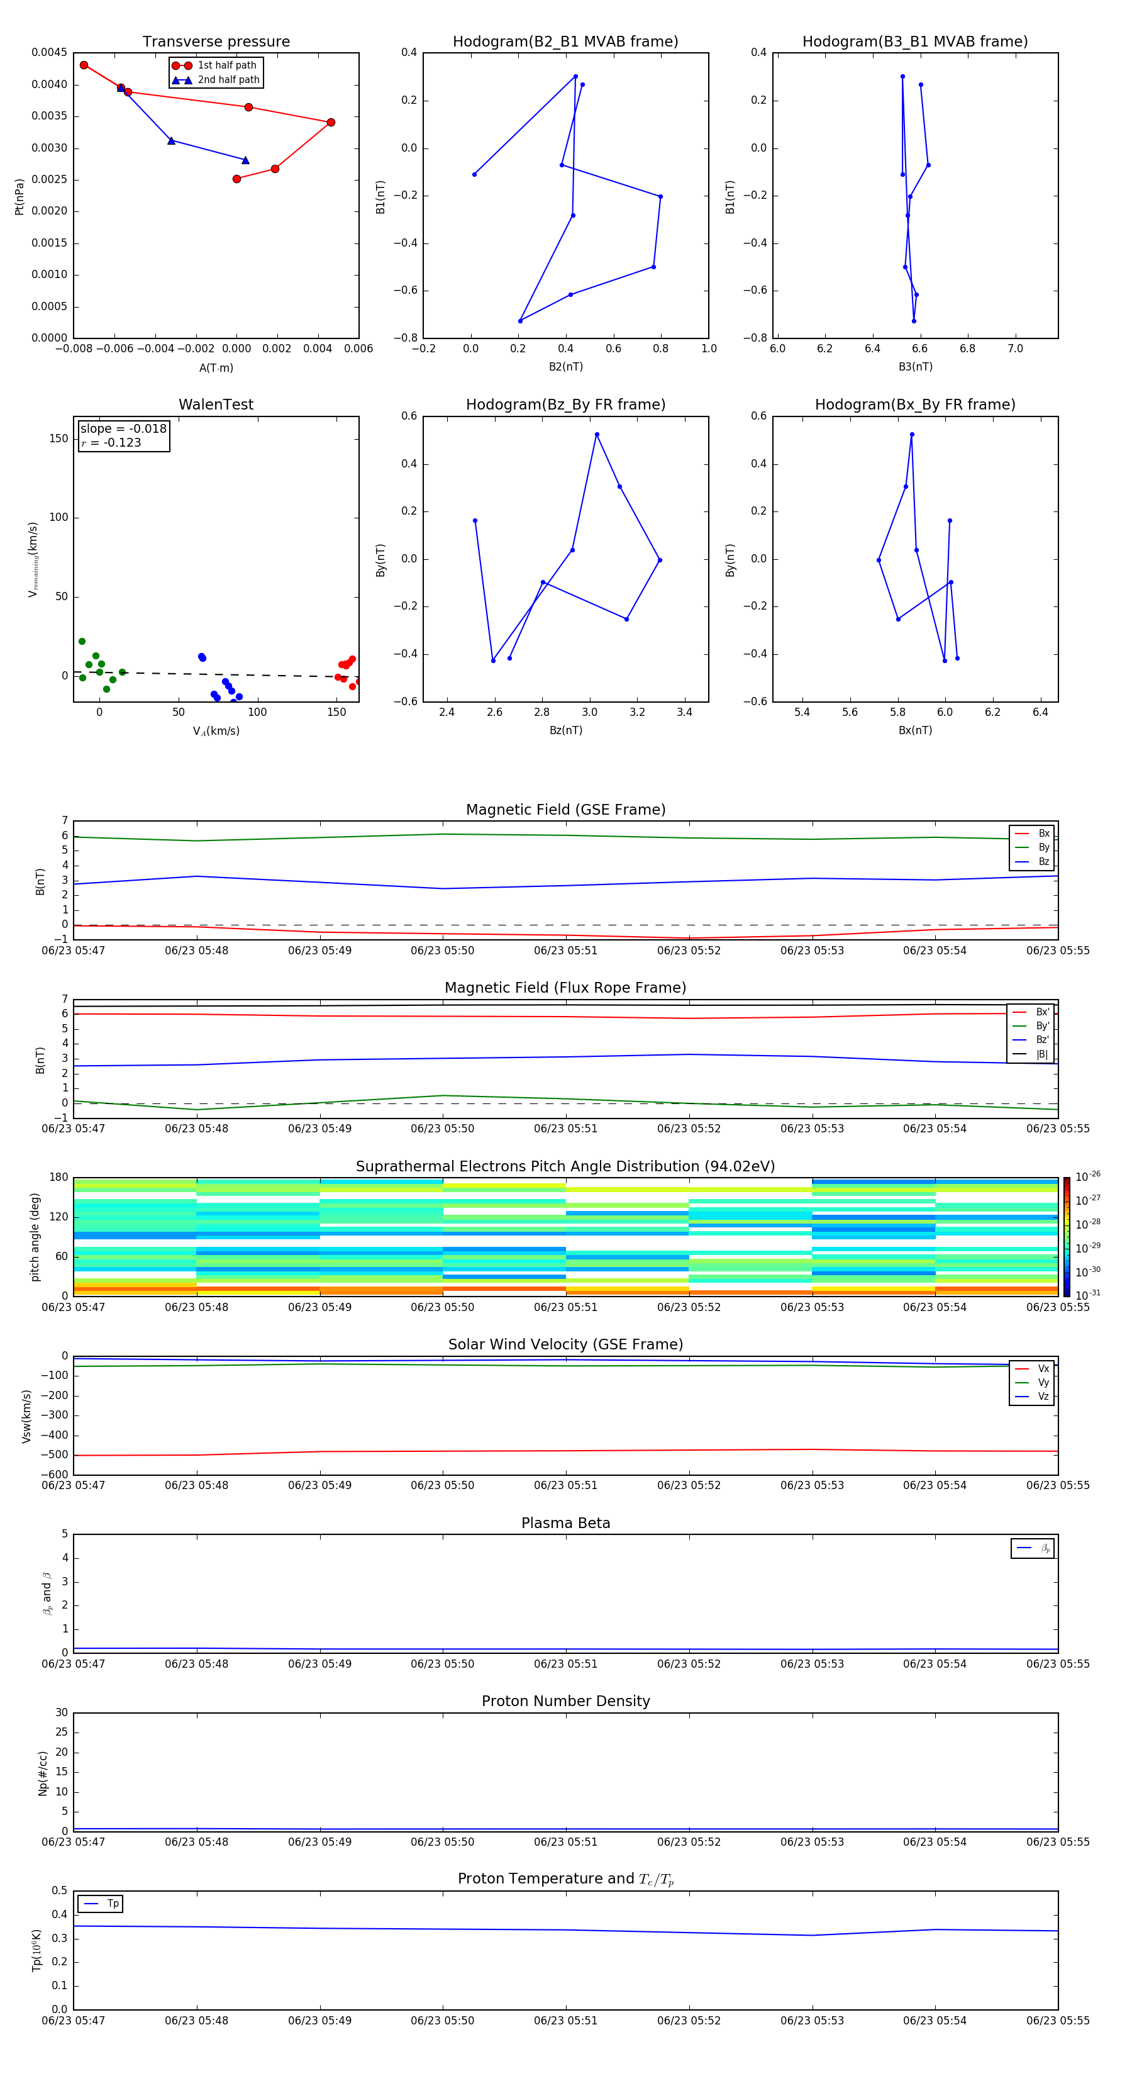Click 'Hodogram(Bx_By FR frame)' title
1132x2076 pixels.
[915, 405]
